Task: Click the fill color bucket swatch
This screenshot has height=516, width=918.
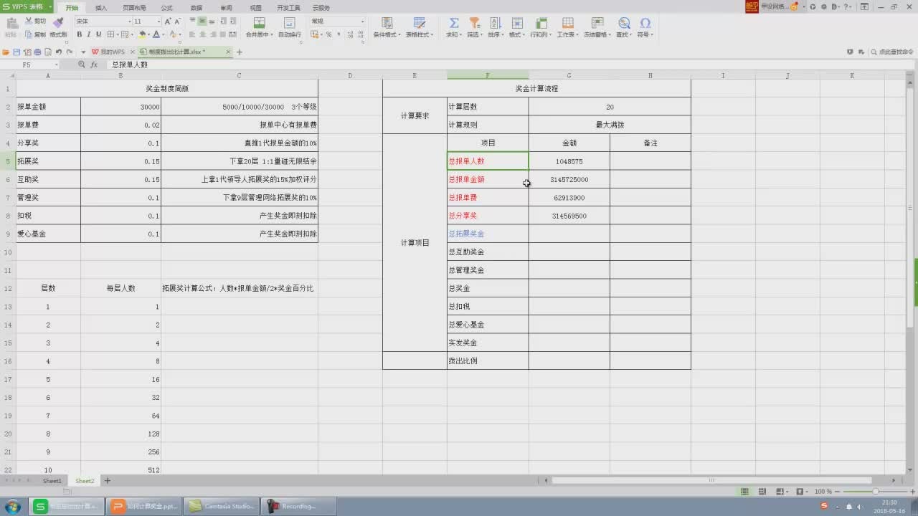Action: pyautogui.click(x=143, y=34)
